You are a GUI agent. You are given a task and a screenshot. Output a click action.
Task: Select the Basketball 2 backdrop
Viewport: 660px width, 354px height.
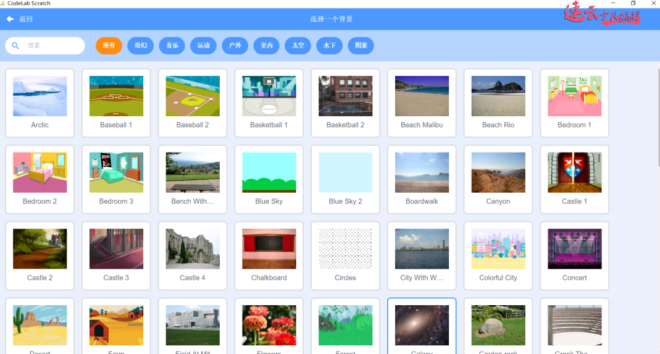[x=345, y=103]
